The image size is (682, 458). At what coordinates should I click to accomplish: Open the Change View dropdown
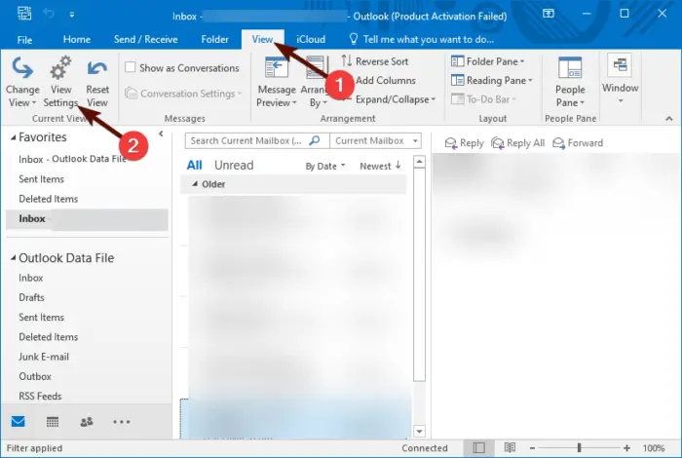tap(22, 82)
